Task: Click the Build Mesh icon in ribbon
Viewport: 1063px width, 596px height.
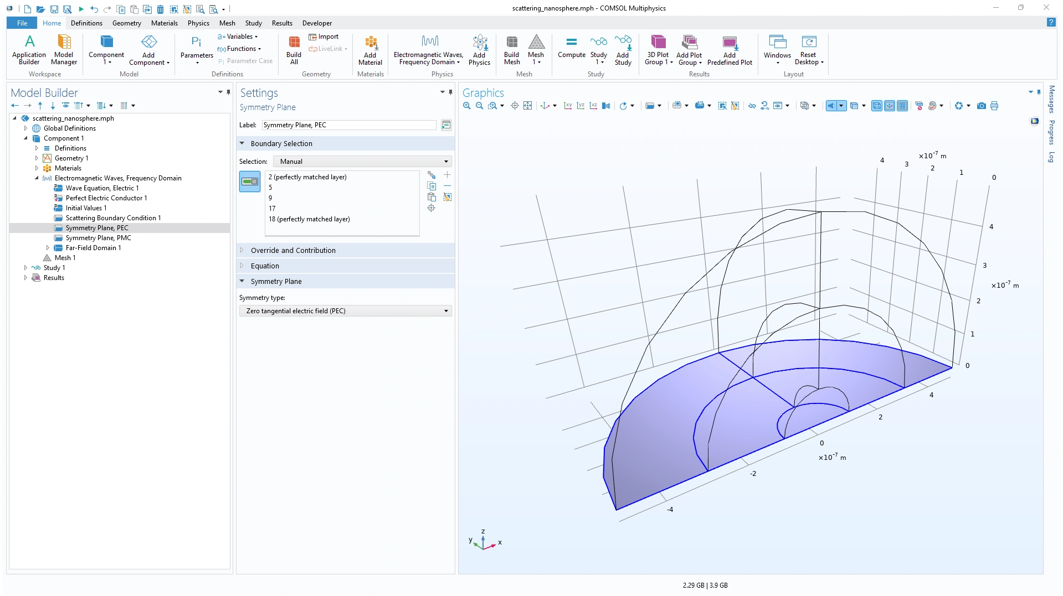Action: click(511, 50)
